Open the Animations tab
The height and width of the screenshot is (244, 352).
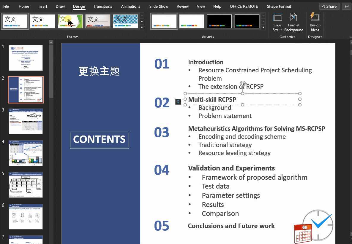click(130, 6)
